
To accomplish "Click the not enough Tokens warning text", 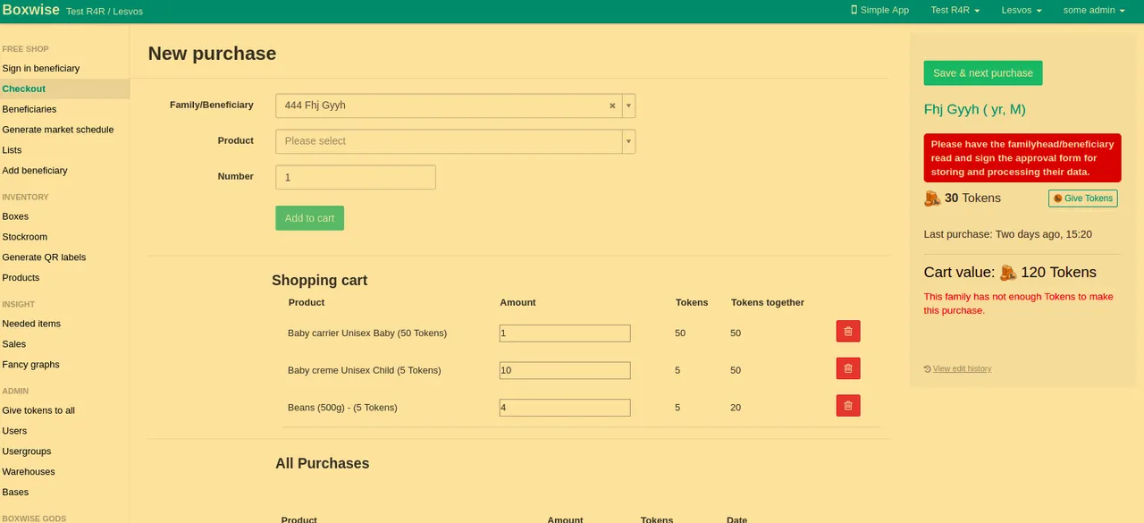I will tap(1019, 303).
